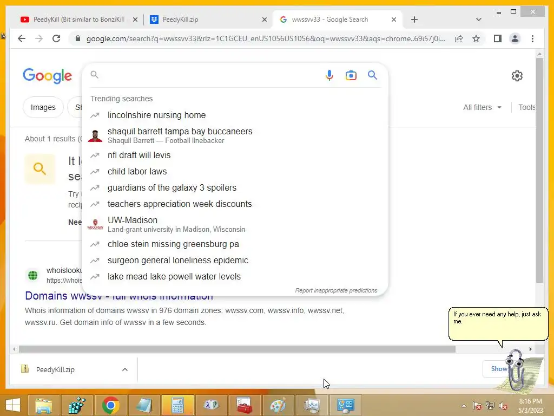Open Calculator from the taskbar
This screenshot has width=554, height=416.
pos(177,405)
